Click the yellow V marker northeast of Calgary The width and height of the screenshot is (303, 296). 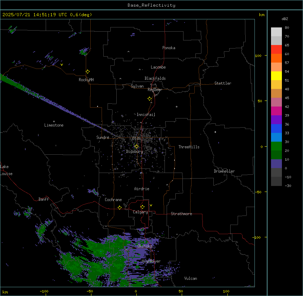(x=151, y=205)
